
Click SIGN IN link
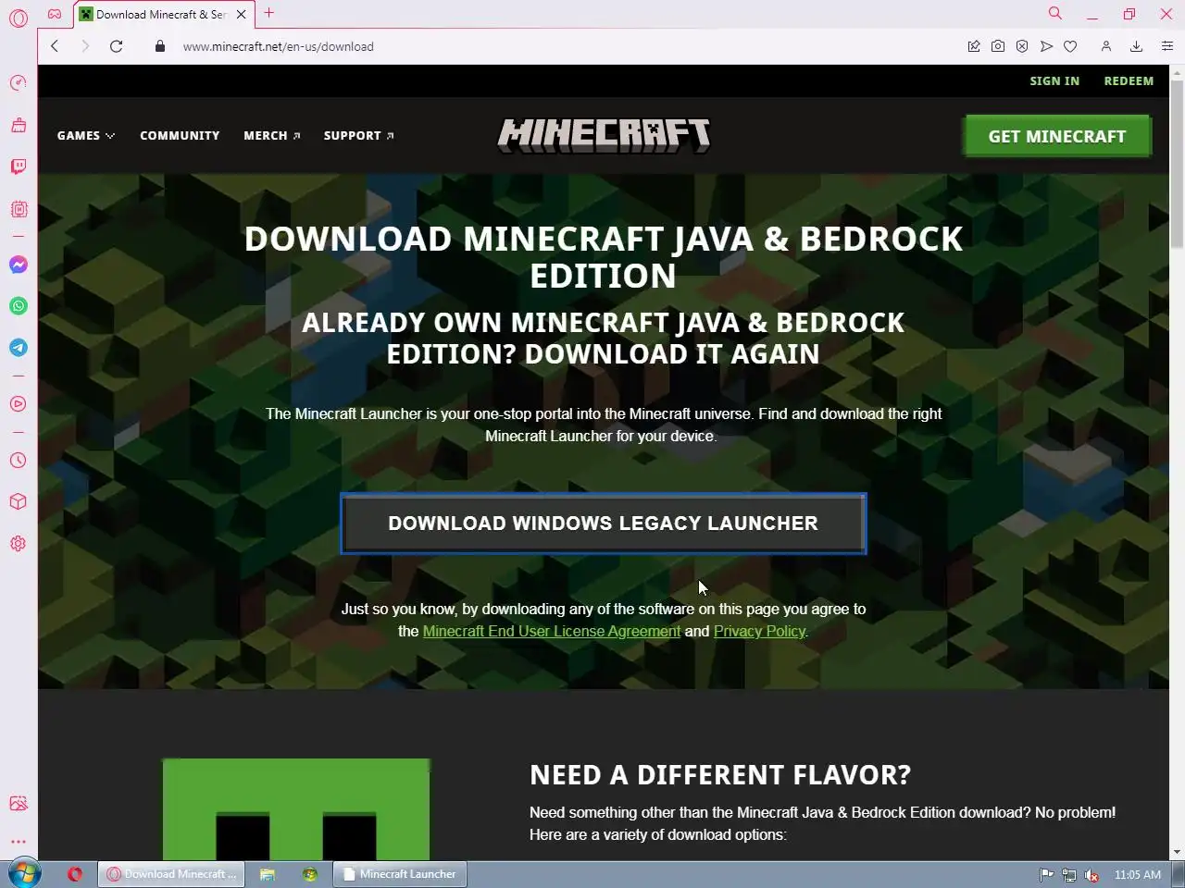pyautogui.click(x=1054, y=81)
